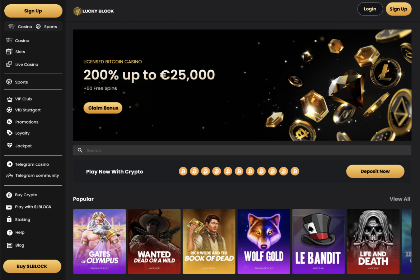Open Staking via the padlock icon
Screen dimensions: 420x280
[x=9, y=219]
